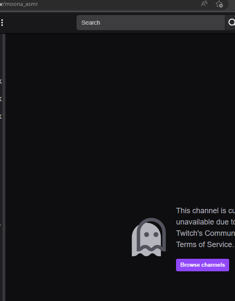Click the left sidebar vertical scrollbar
Viewport: 235px width, 301px height.
click(x=4, y=167)
